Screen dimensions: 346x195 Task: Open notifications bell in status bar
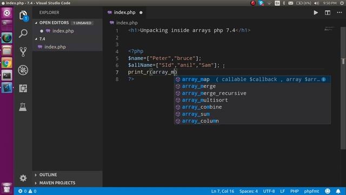pos(338,191)
